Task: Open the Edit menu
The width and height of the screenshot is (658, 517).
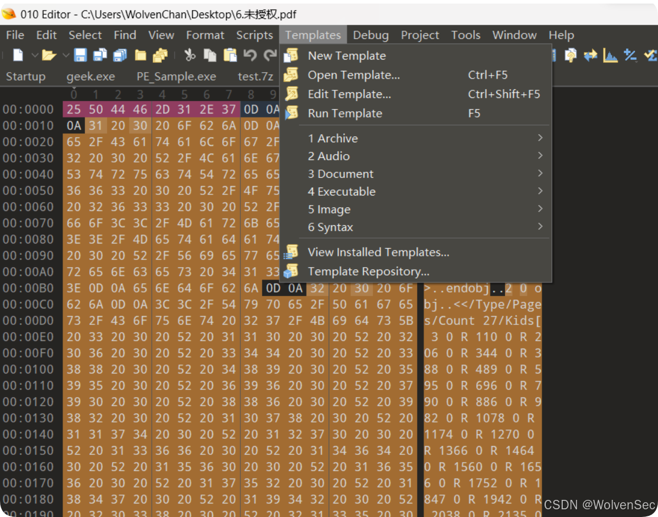Action: [x=46, y=35]
